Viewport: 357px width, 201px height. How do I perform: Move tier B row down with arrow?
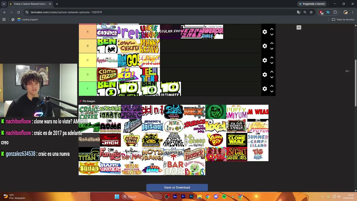pyautogui.click(x=272, y=49)
